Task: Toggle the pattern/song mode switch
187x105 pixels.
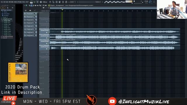Action: [31, 2]
